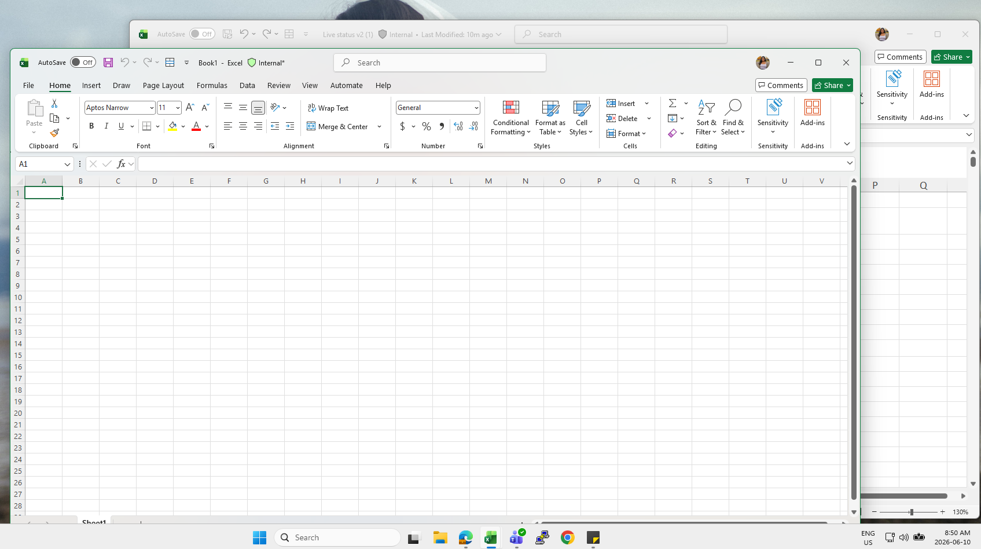Open the Formulas ribbon tab
This screenshot has height=549, width=981.
[x=212, y=85]
